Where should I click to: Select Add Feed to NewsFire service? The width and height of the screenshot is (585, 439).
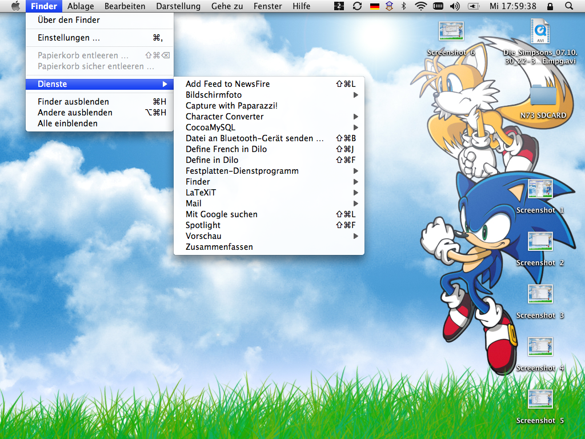pyautogui.click(x=269, y=84)
